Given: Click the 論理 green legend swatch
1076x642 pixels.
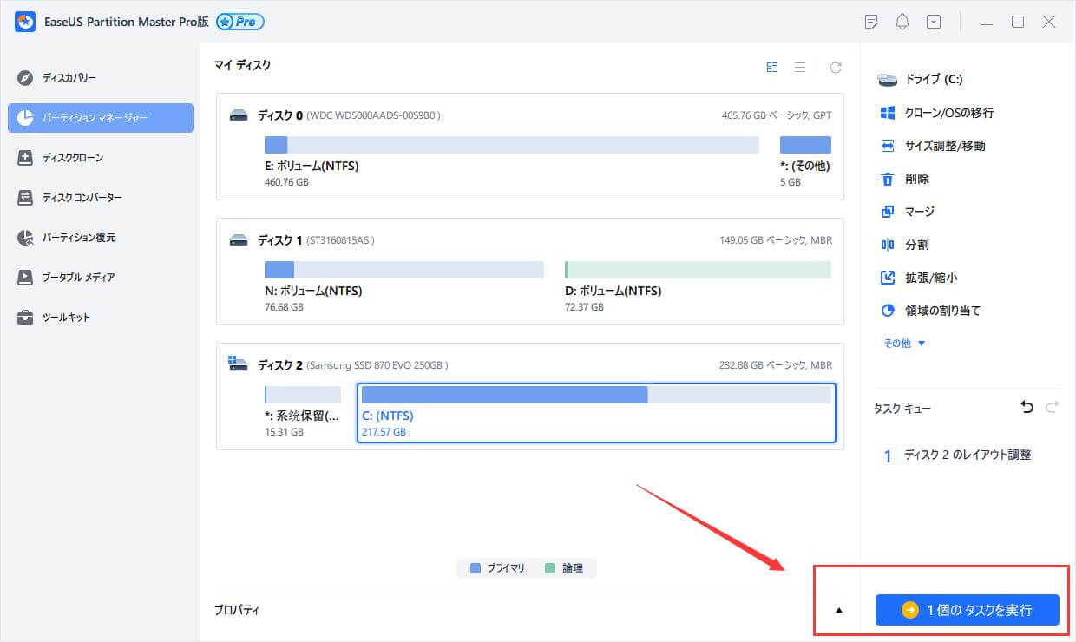Looking at the screenshot, I should (x=550, y=568).
